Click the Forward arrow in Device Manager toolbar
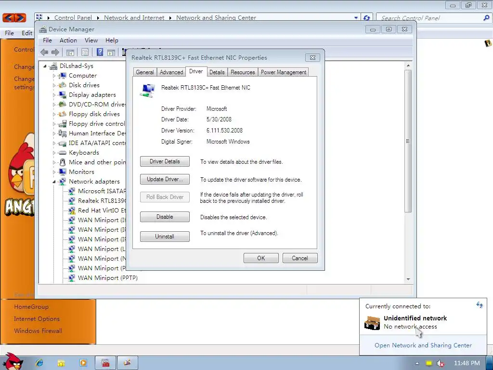The height and width of the screenshot is (370, 493). point(55,52)
